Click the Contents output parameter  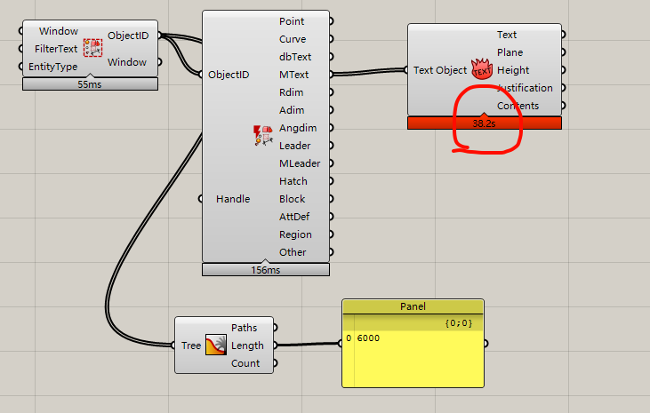tap(518, 106)
